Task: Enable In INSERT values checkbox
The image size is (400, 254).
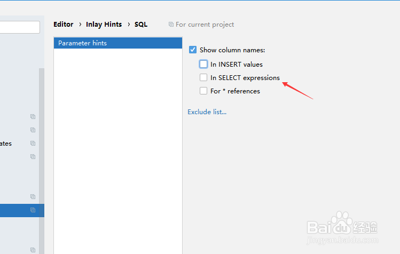Action: [203, 64]
